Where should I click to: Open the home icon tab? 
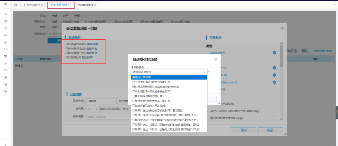tap(16, 5)
